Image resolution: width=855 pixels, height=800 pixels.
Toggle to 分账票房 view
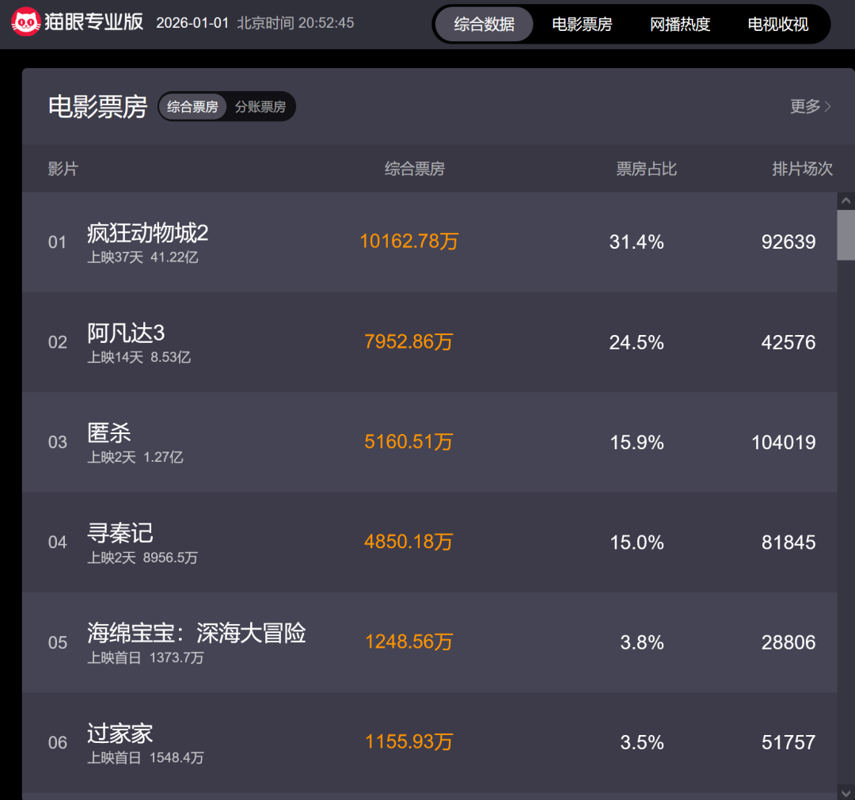point(261,107)
